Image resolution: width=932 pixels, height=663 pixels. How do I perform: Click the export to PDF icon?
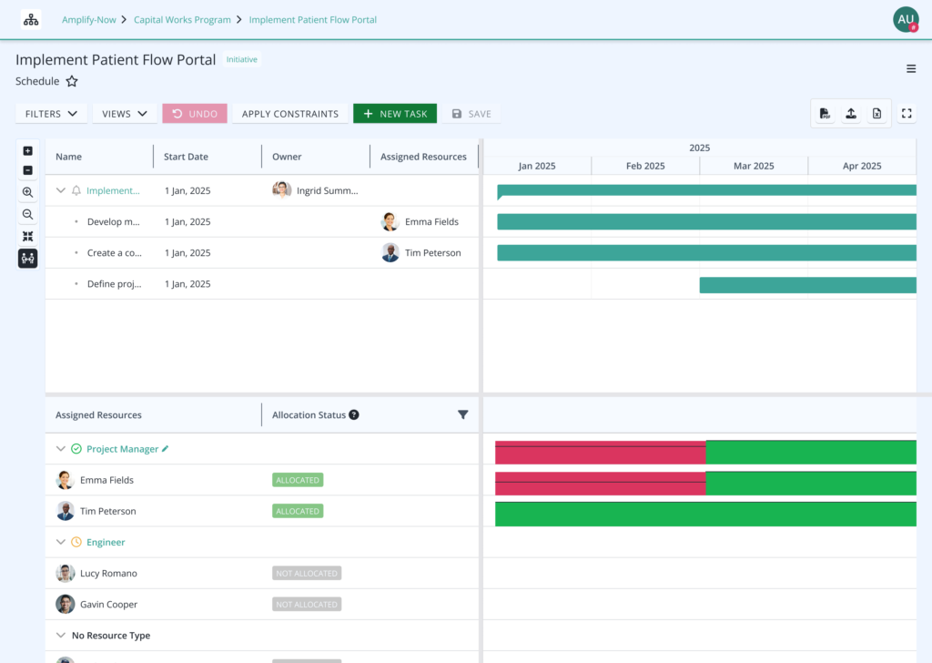pyautogui.click(x=825, y=114)
